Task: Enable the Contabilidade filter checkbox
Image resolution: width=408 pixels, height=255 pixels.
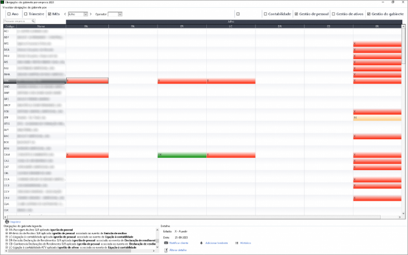Action: pyautogui.click(x=265, y=14)
